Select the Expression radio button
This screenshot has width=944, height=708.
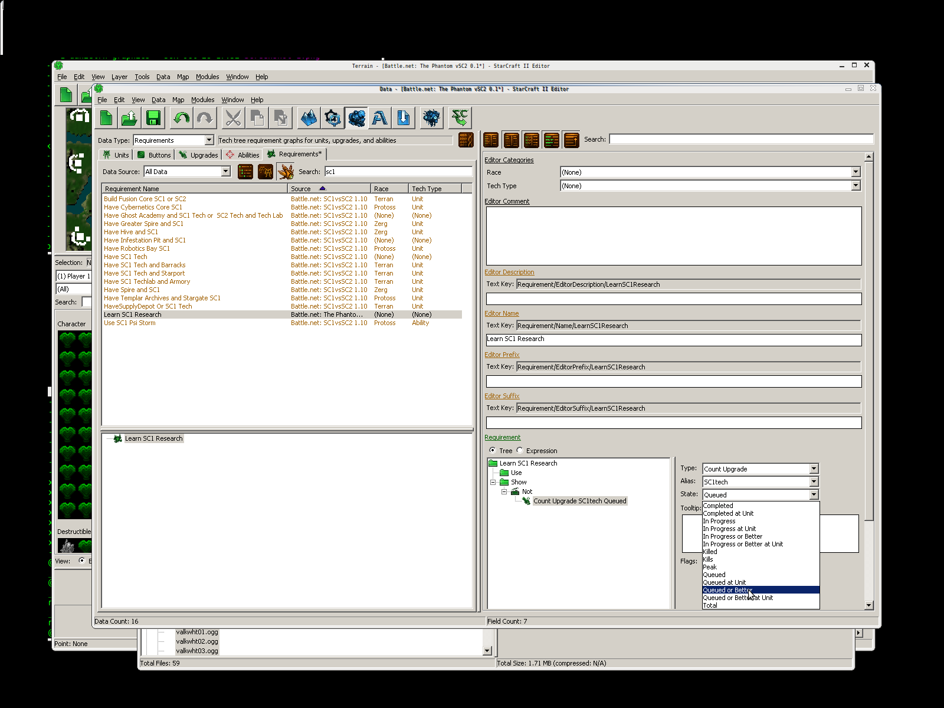520,451
